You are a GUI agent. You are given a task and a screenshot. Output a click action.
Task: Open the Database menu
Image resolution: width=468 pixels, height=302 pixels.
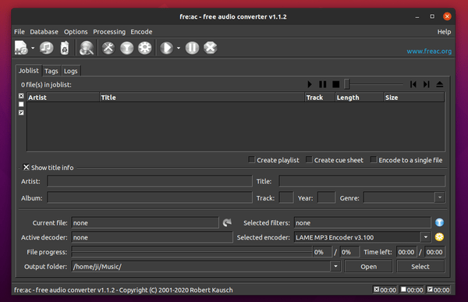(x=44, y=32)
